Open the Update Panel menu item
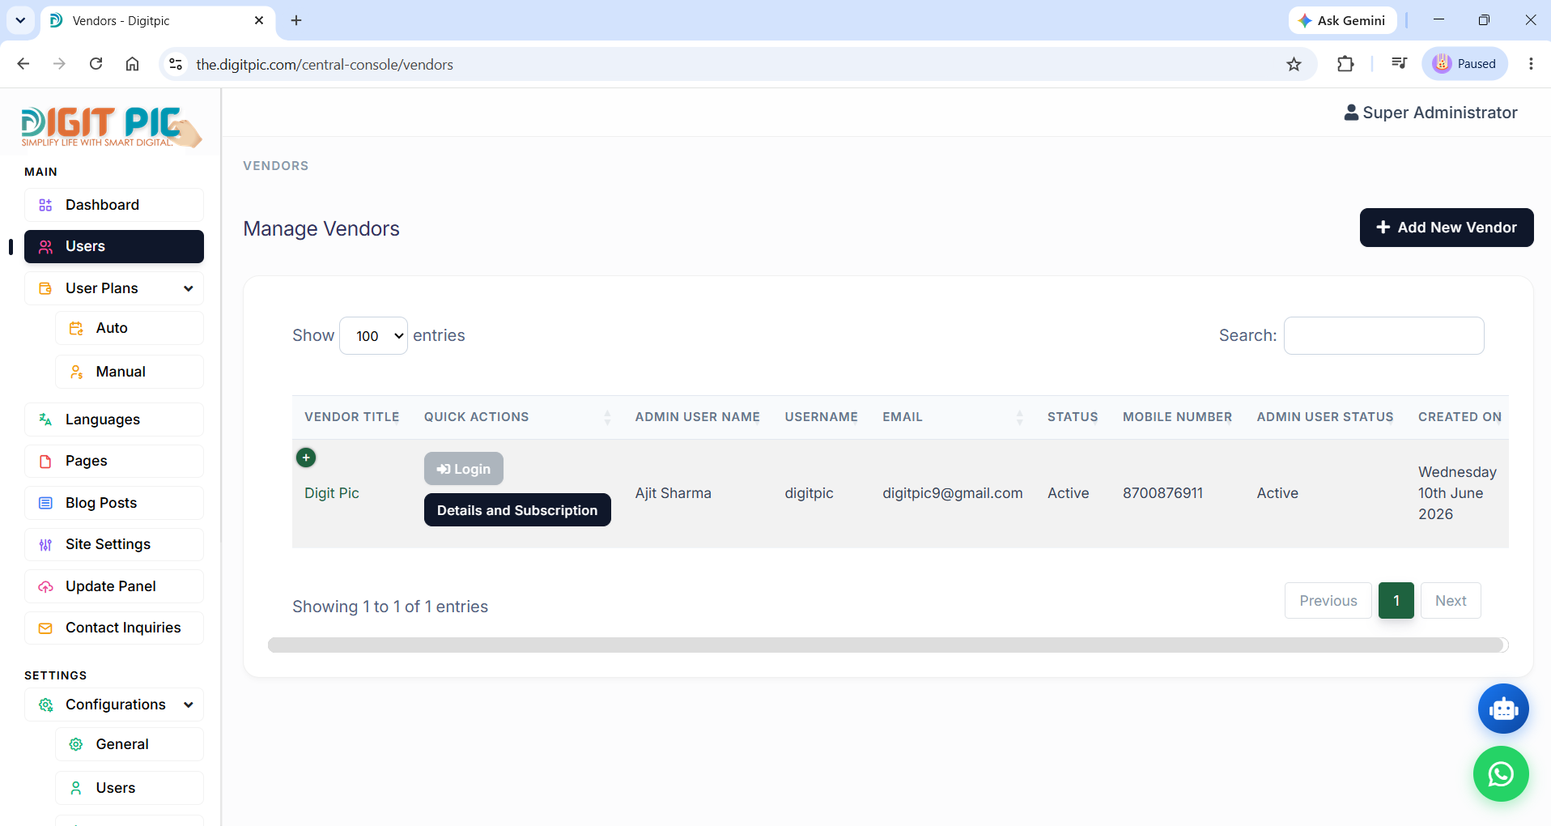Viewport: 1551px width, 826px height. [114, 586]
